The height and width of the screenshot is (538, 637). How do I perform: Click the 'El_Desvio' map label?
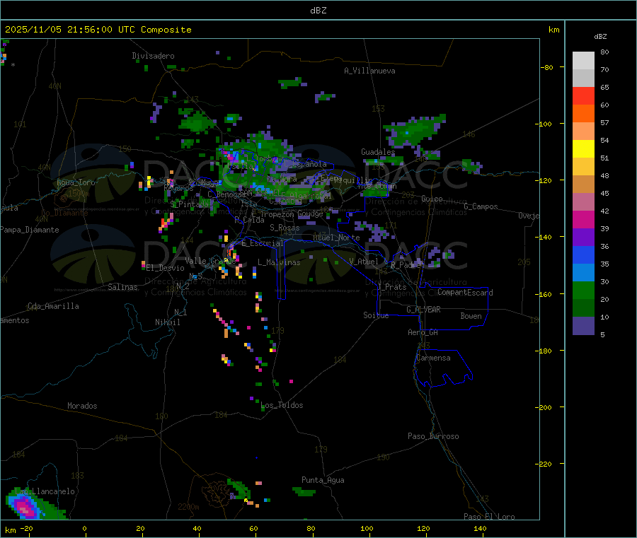[x=166, y=268]
